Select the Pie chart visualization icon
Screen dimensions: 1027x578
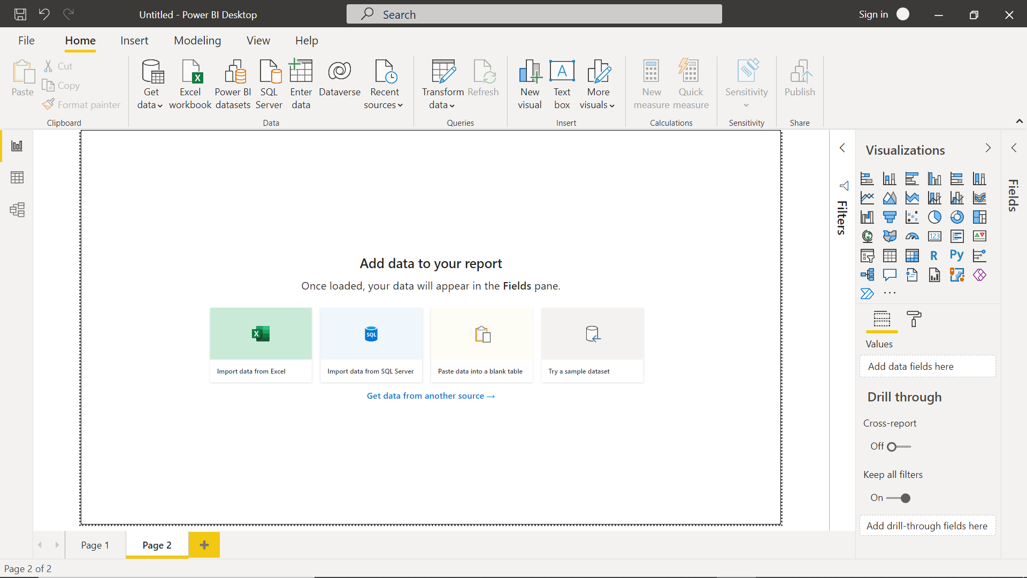pyautogui.click(x=934, y=217)
